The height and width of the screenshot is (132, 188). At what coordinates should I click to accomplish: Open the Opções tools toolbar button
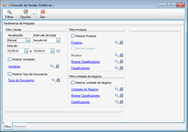tap(25, 14)
